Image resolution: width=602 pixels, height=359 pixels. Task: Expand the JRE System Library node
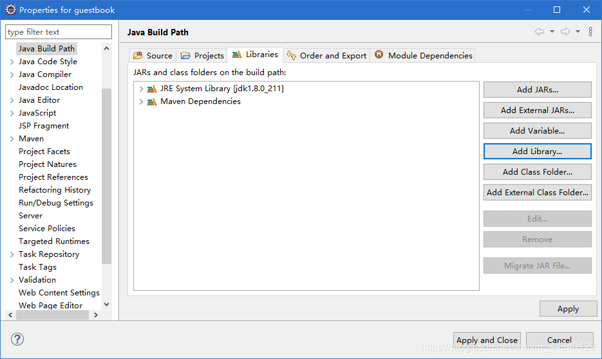tap(141, 89)
